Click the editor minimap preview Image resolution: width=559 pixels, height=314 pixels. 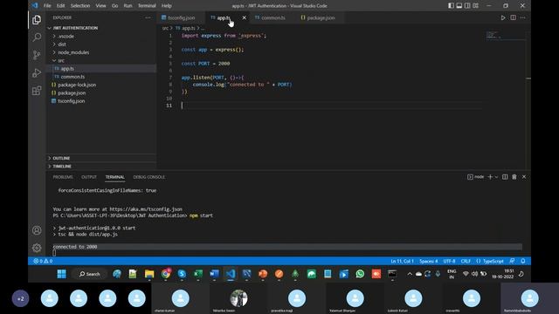(x=506, y=35)
